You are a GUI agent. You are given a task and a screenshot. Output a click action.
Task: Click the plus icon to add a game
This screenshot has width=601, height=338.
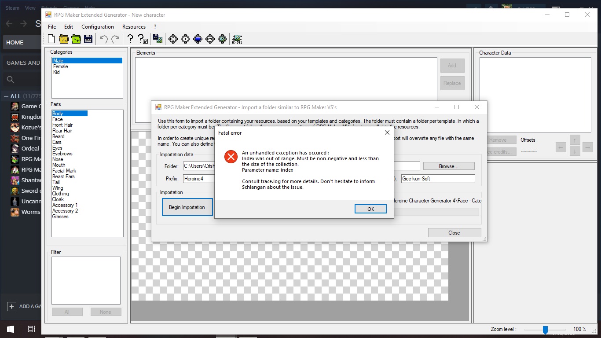point(11,306)
